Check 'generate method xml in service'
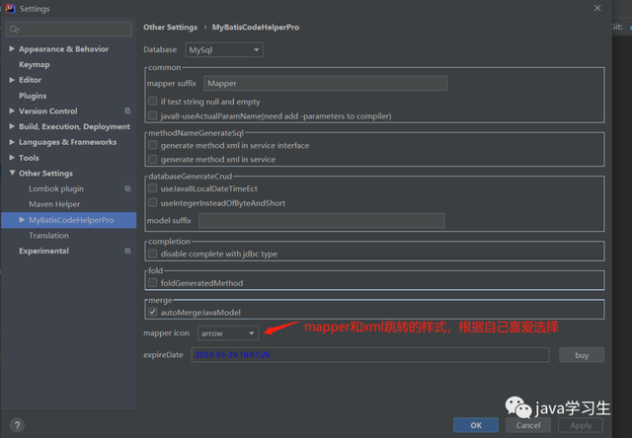Screen dimensions: 632x438 152,159
